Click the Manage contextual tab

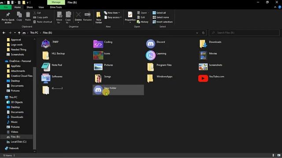pyautogui.click(x=56, y=2)
